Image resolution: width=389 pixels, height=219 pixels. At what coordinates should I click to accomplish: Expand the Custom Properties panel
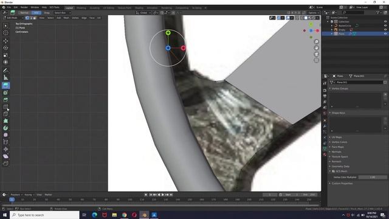coord(342,183)
